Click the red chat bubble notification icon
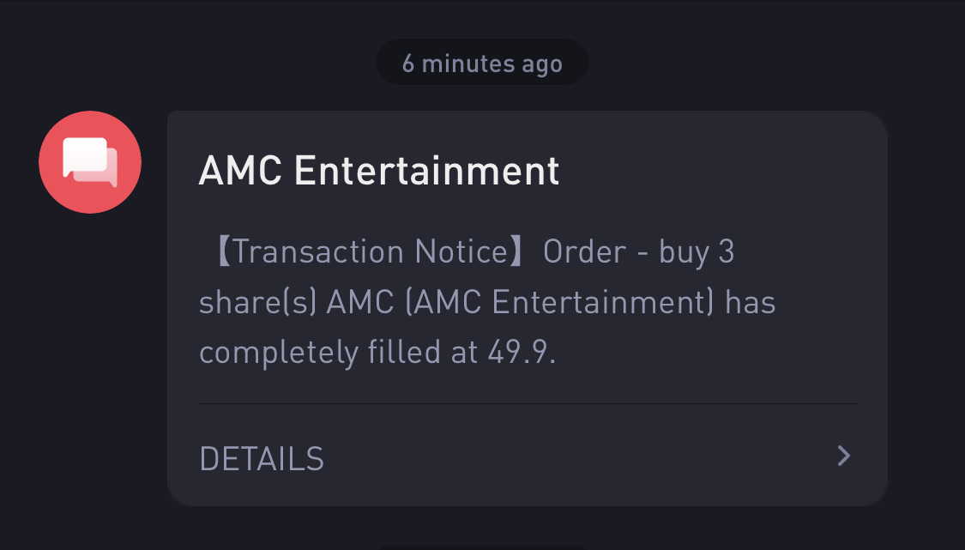The width and height of the screenshot is (965, 550). (x=90, y=162)
